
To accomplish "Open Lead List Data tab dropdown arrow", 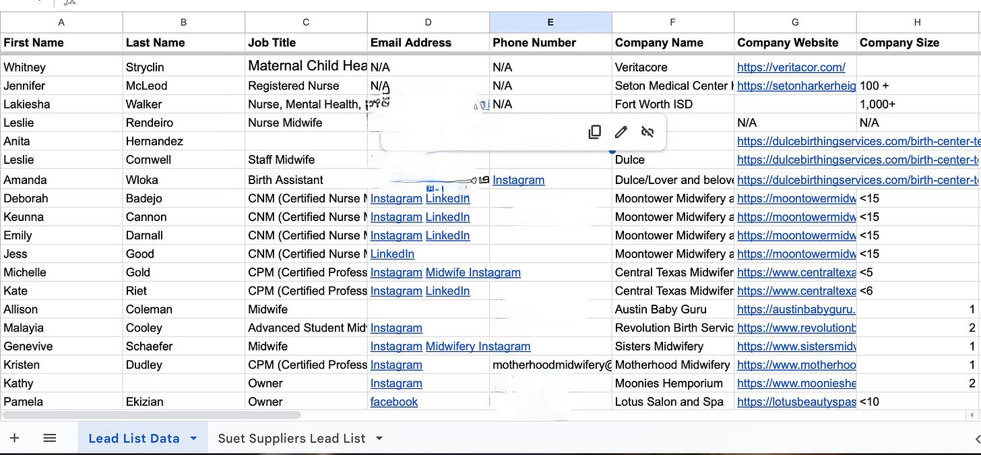I will click(x=193, y=438).
